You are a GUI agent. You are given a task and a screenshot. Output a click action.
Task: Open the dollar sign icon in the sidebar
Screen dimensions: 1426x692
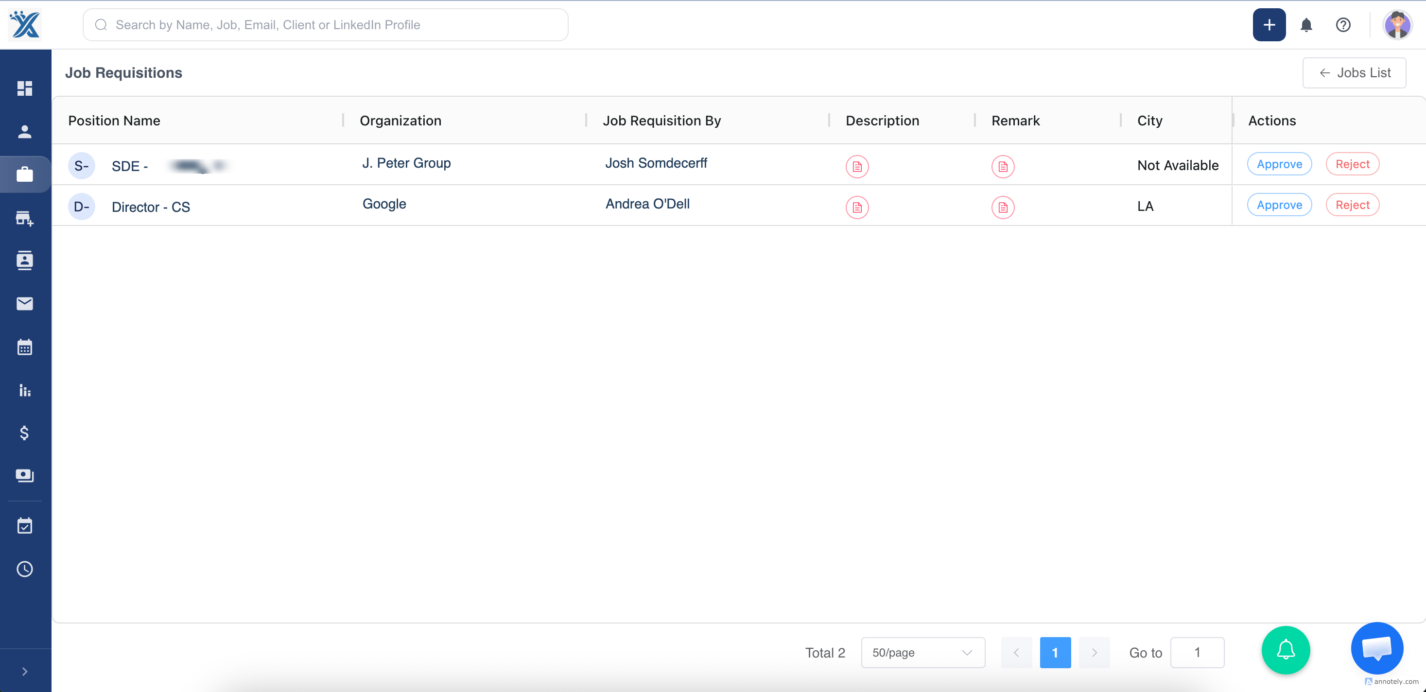pyautogui.click(x=25, y=433)
